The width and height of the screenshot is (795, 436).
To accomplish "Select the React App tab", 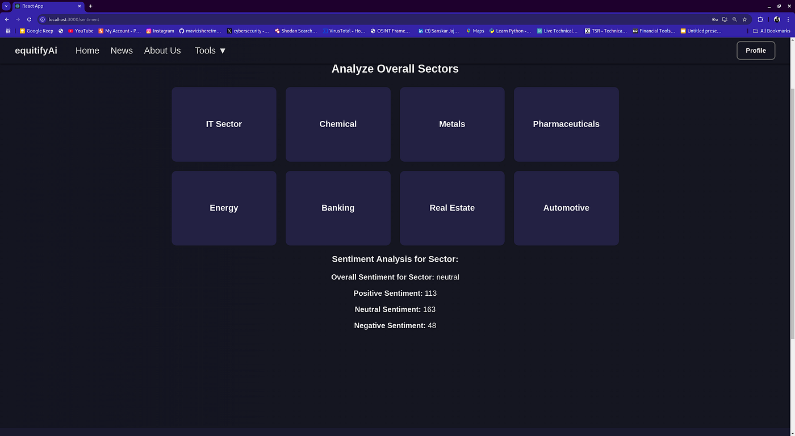I will click(x=47, y=6).
